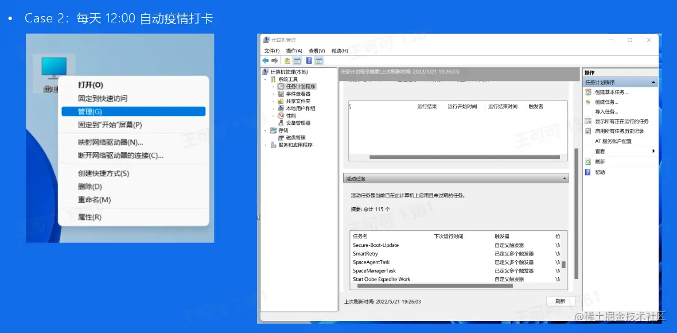
Task: Expand the 性能 tree node arrow
Action: 273,116
